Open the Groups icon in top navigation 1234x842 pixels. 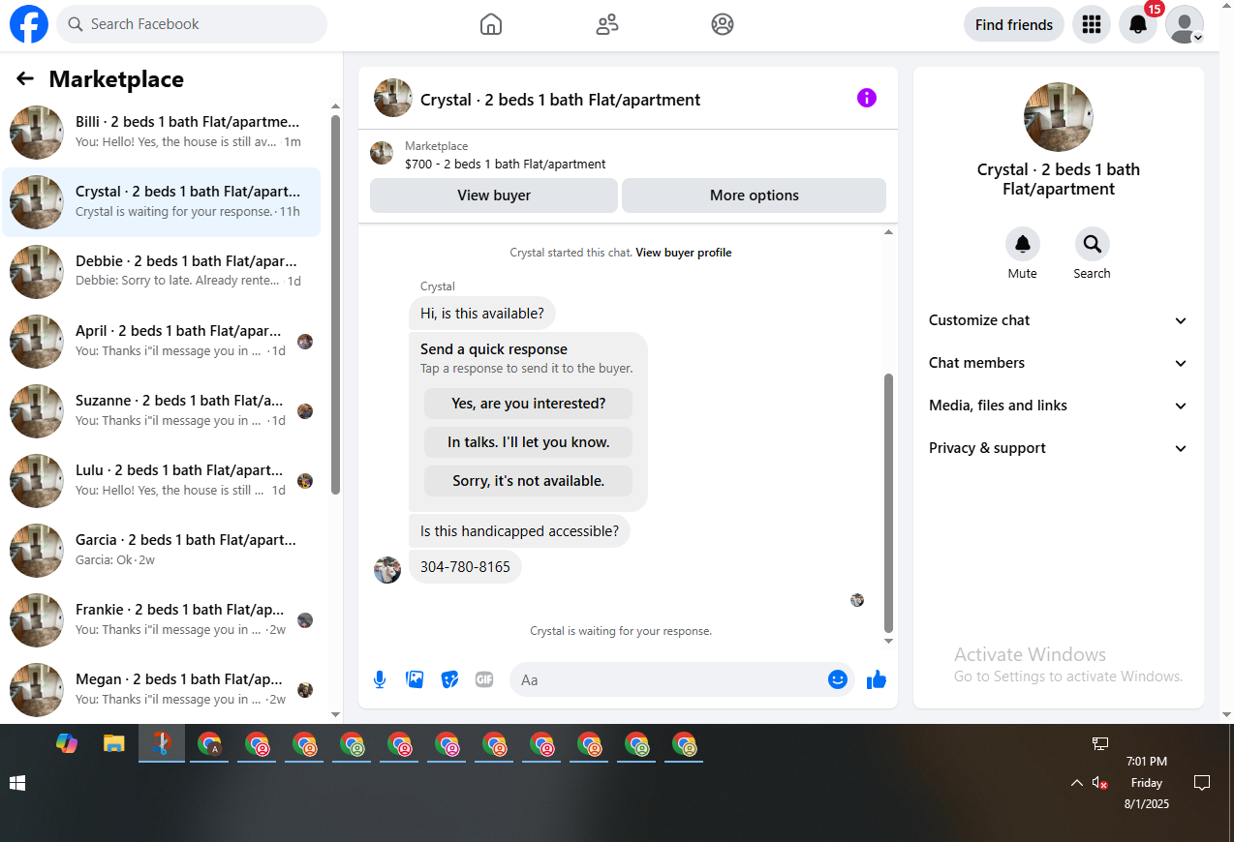pos(723,24)
